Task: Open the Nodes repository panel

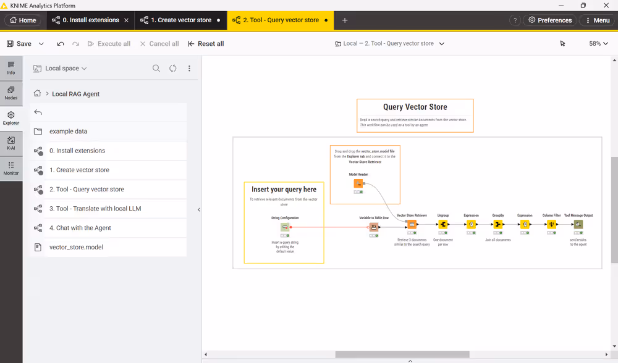Action: point(11,93)
